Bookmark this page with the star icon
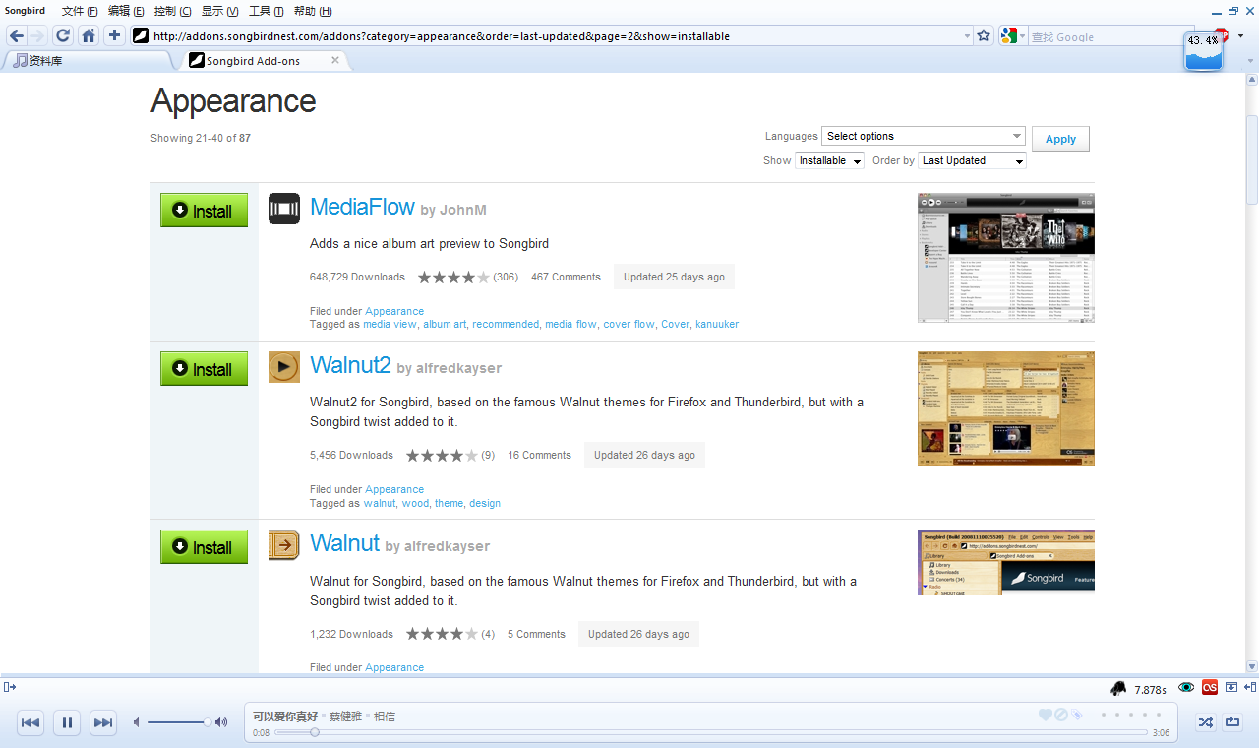 point(983,35)
